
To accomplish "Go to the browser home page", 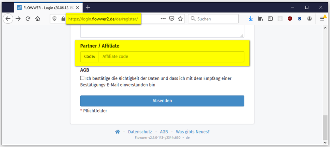I will pos(38,19).
